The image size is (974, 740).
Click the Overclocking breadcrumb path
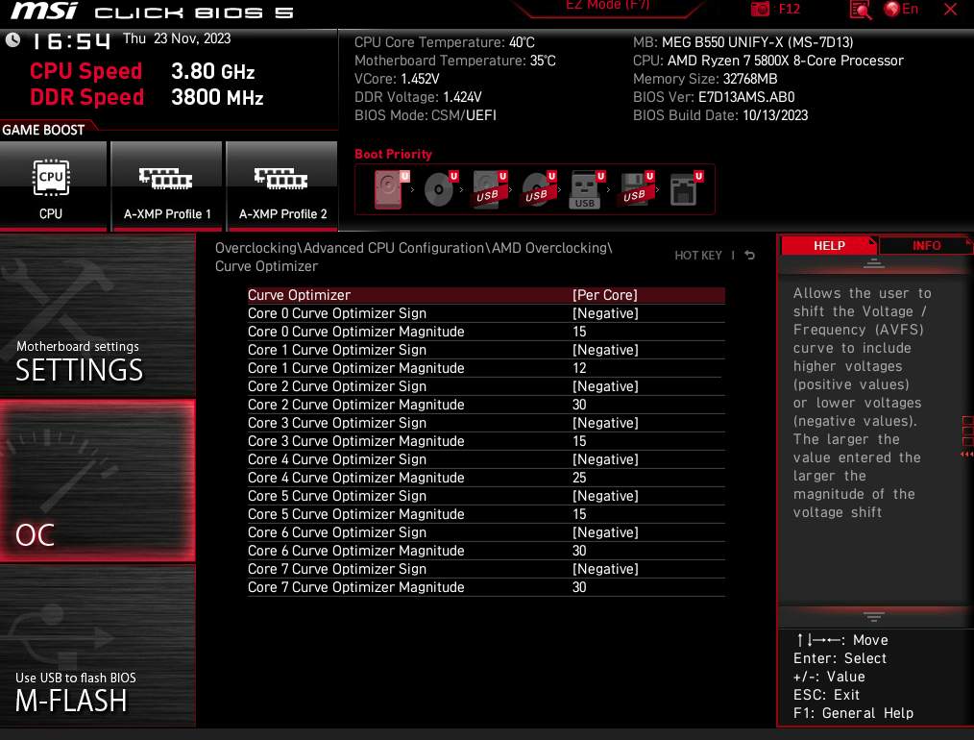pyautogui.click(x=414, y=257)
